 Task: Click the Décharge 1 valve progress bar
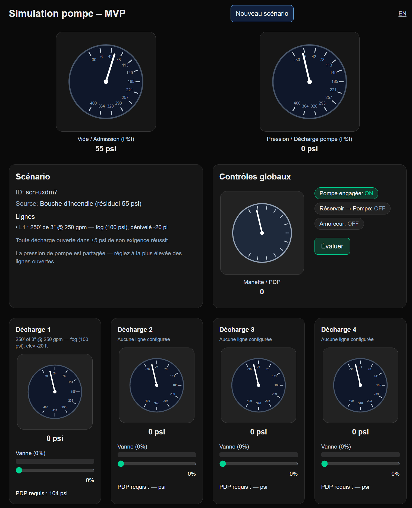pos(55,461)
